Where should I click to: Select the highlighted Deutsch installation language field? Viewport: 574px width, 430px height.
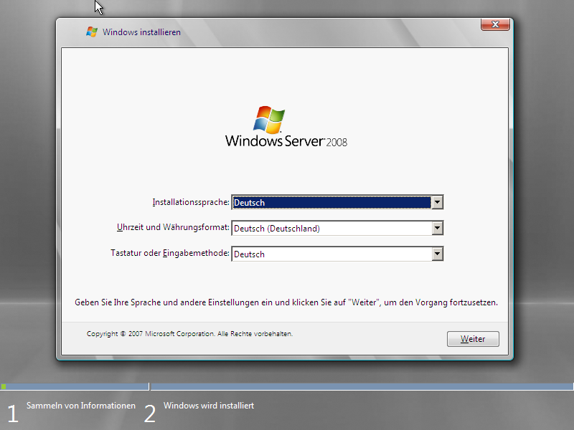(331, 203)
